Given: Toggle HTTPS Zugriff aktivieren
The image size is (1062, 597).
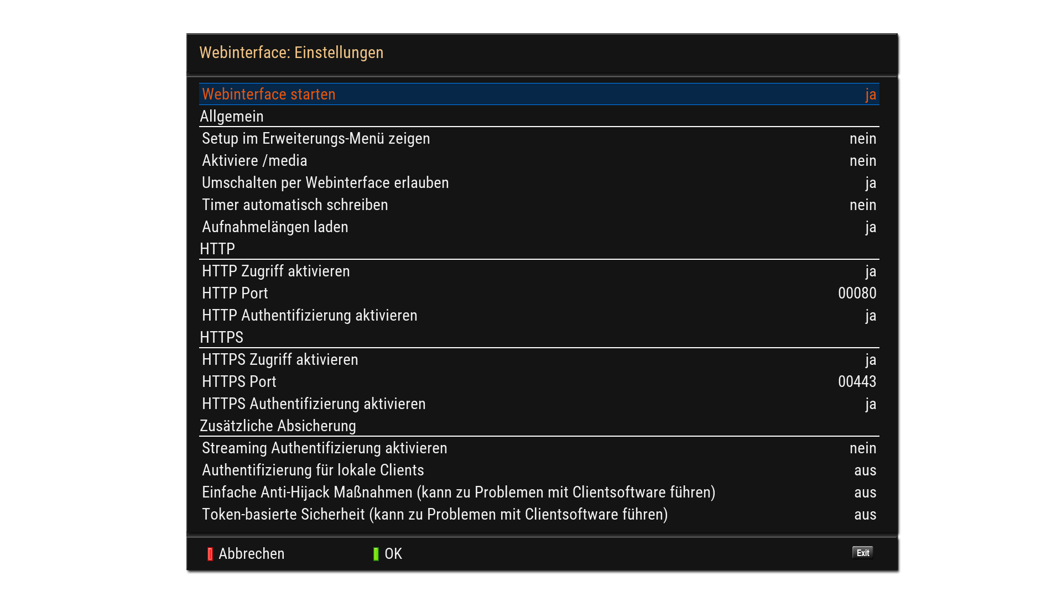Looking at the screenshot, I should click(x=870, y=360).
